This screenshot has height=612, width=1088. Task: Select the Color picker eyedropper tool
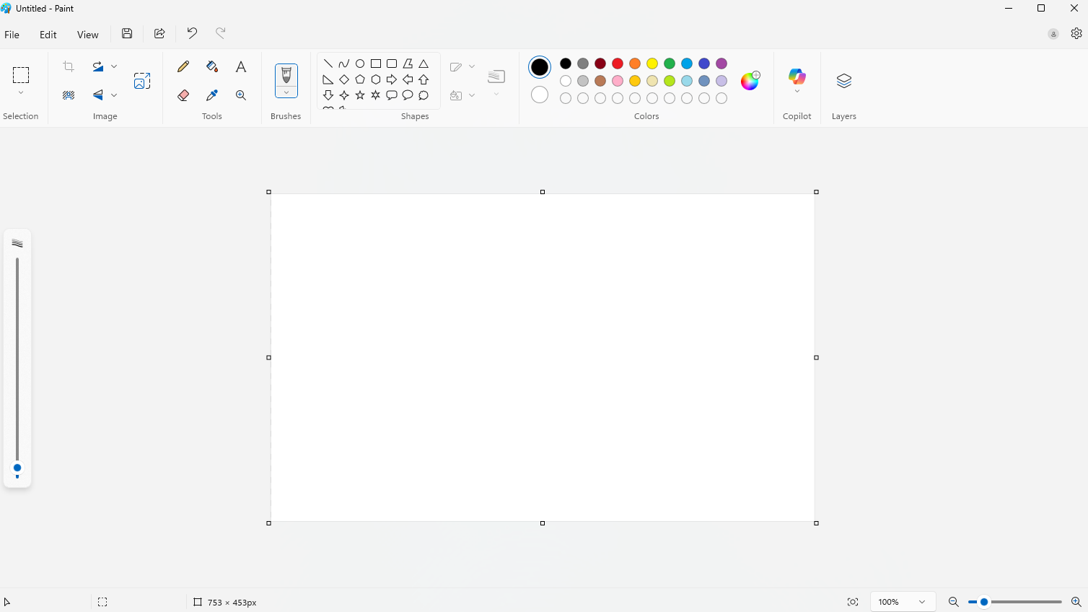click(212, 95)
